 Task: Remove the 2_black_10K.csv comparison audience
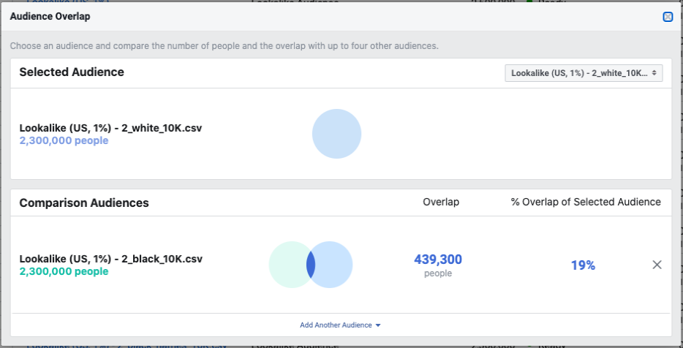pyautogui.click(x=657, y=265)
